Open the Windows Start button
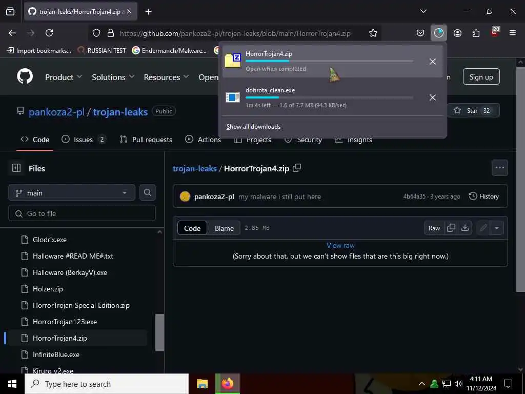This screenshot has height=394, width=525. point(12,384)
